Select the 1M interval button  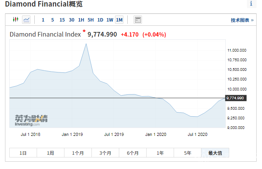point(119,20)
